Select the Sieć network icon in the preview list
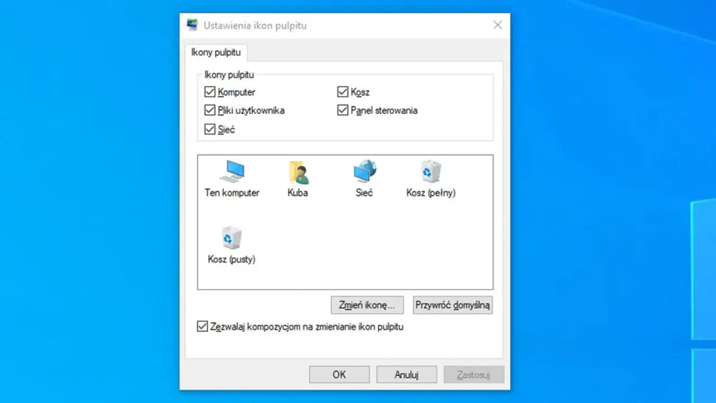 tap(364, 172)
